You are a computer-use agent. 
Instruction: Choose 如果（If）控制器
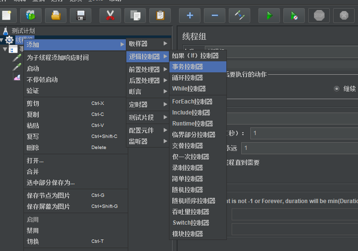(x=198, y=56)
